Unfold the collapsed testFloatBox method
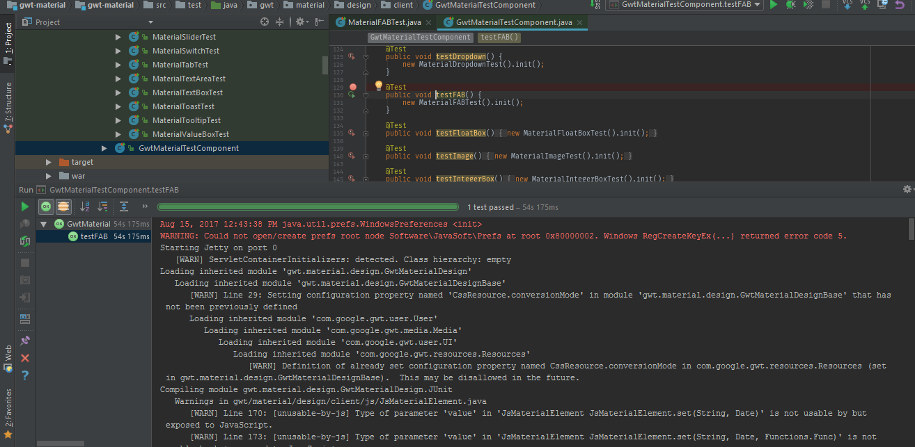Viewport: 915px width, 447px height. 366,133
